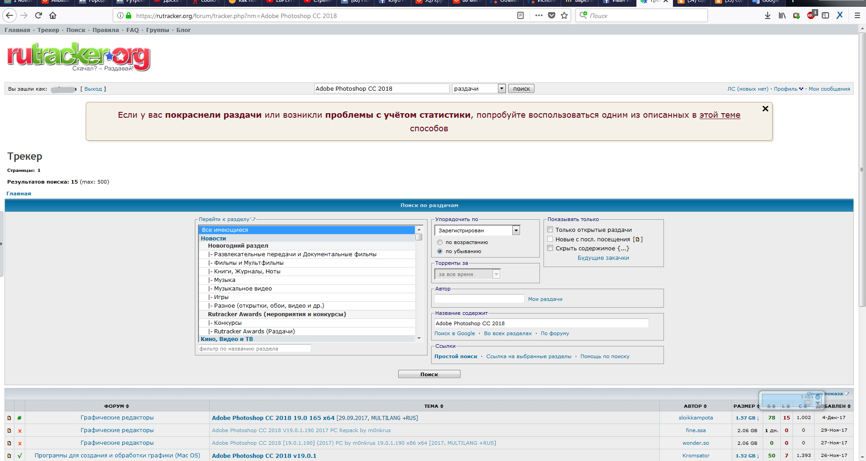Click the Firefox home icon
This screenshot has height=461, width=866.
pos(53,15)
